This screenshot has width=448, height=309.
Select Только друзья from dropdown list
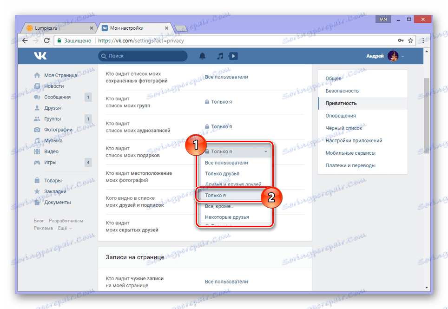click(222, 174)
